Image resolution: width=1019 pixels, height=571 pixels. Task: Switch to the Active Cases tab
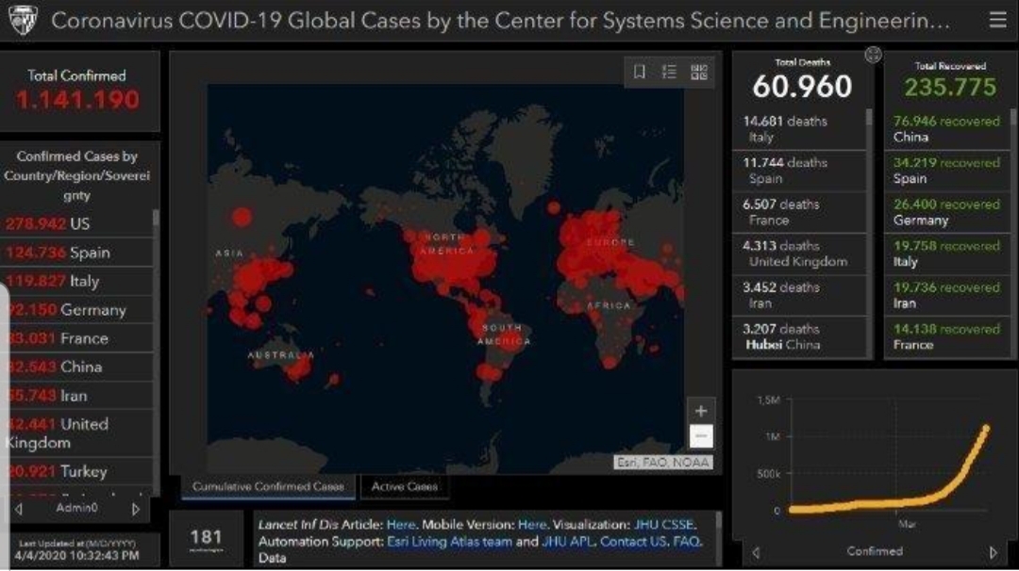404,487
